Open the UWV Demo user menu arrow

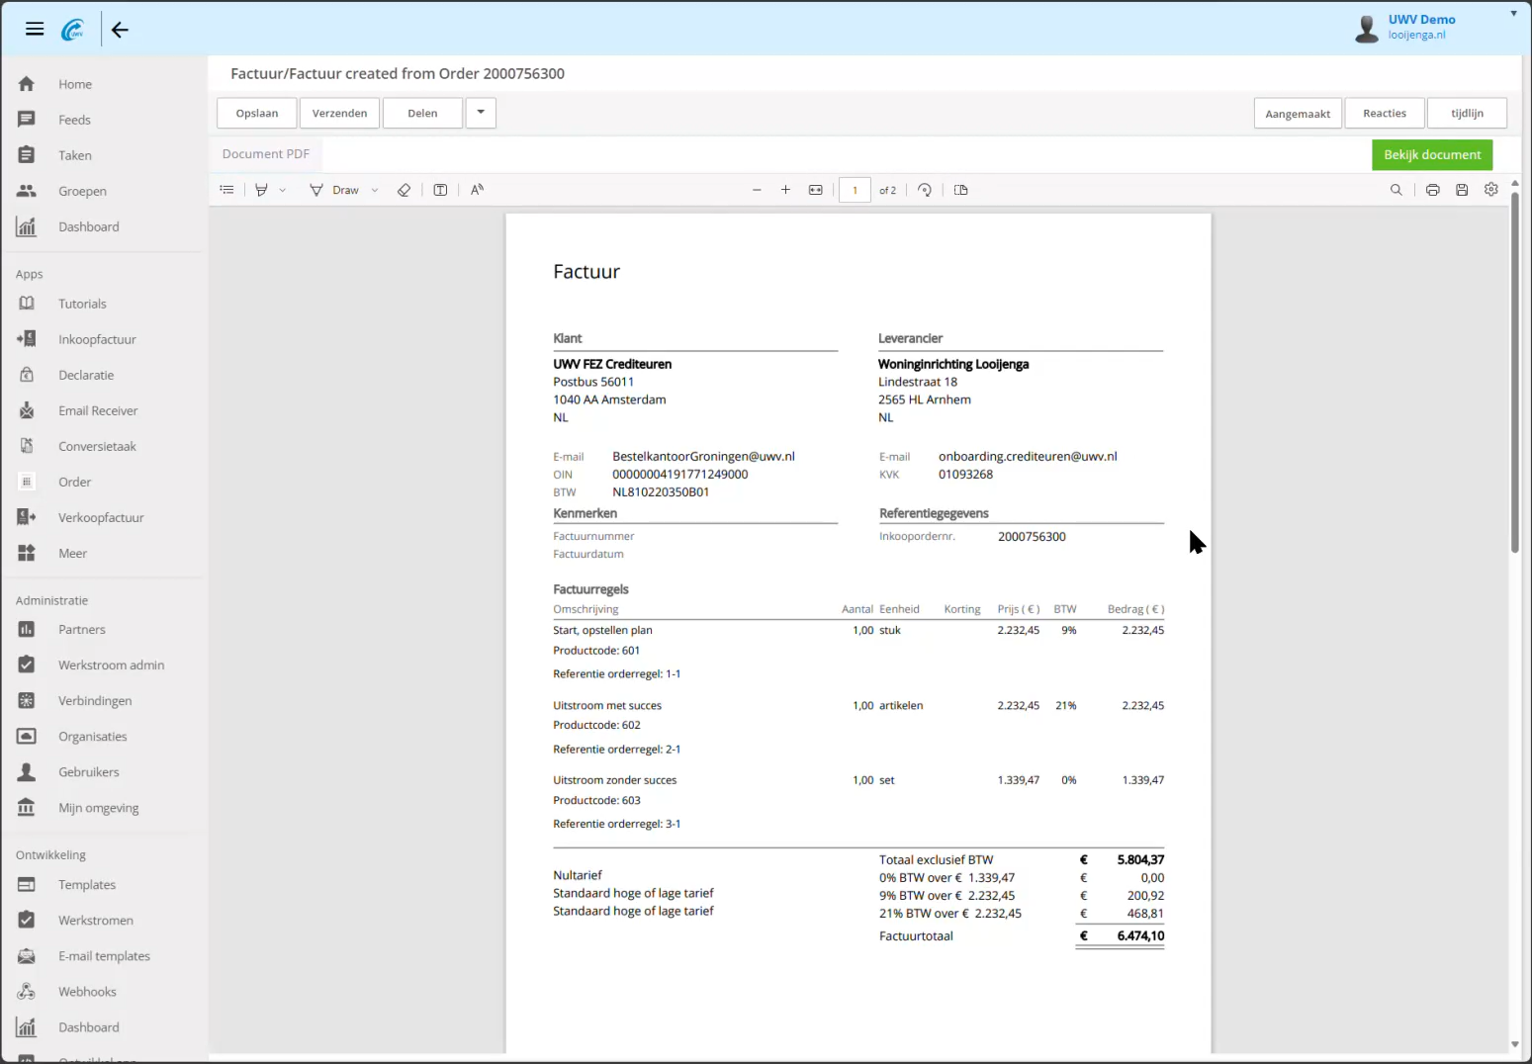pos(1513,14)
